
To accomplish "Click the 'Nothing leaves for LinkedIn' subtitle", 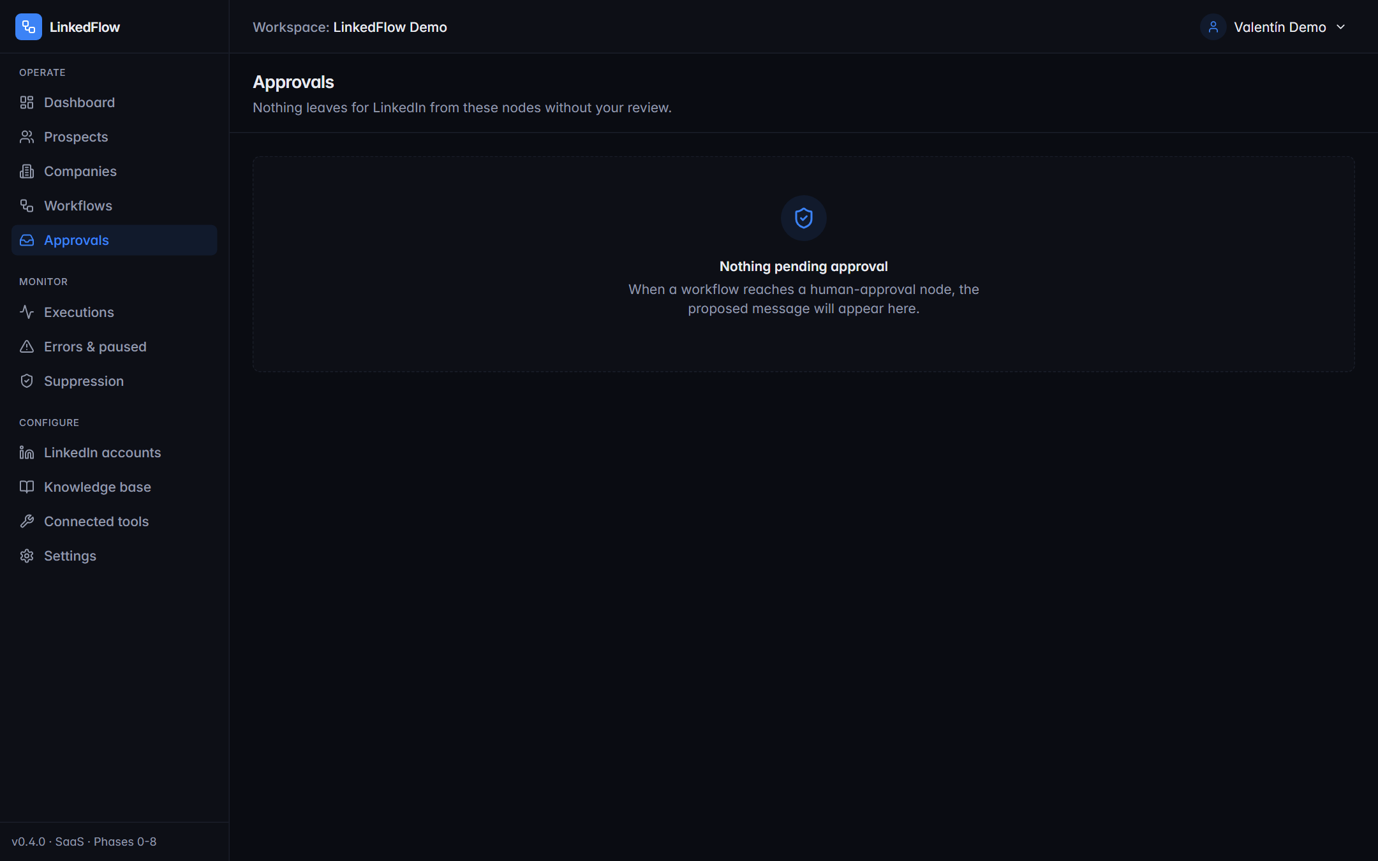I will point(462,108).
